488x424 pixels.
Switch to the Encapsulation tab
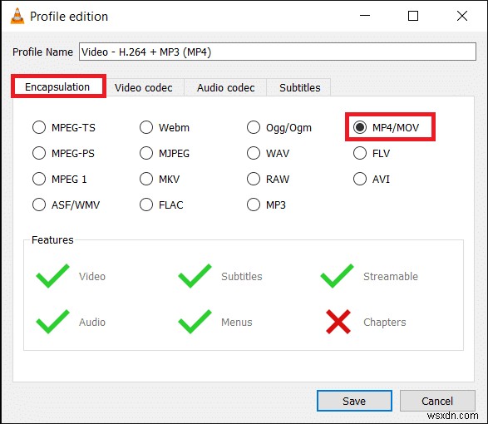click(57, 86)
